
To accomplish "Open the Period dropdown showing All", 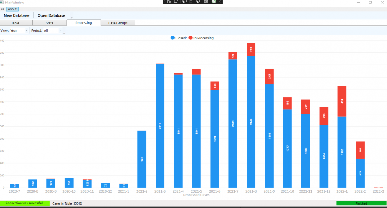I will [53, 30].
